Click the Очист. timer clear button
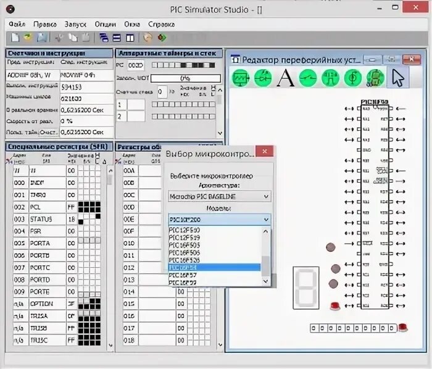 point(49,133)
